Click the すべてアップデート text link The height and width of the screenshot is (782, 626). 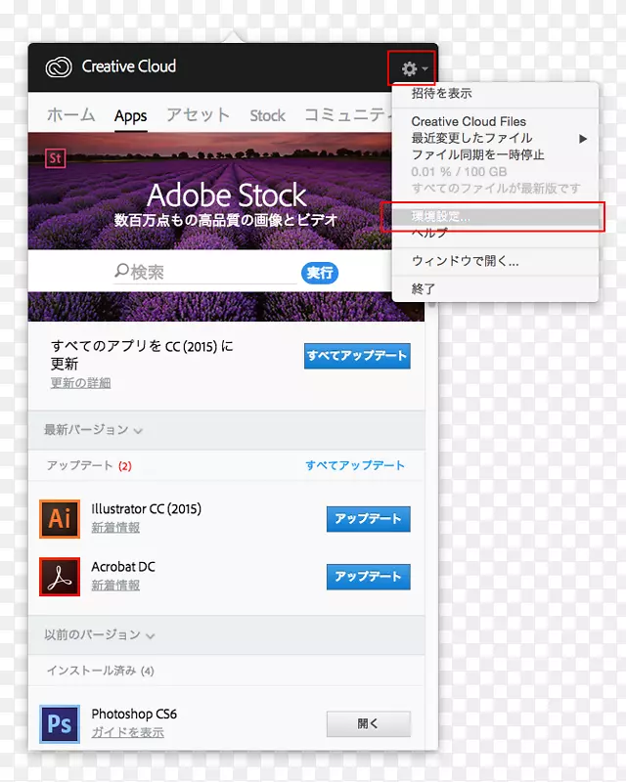pyautogui.click(x=355, y=465)
